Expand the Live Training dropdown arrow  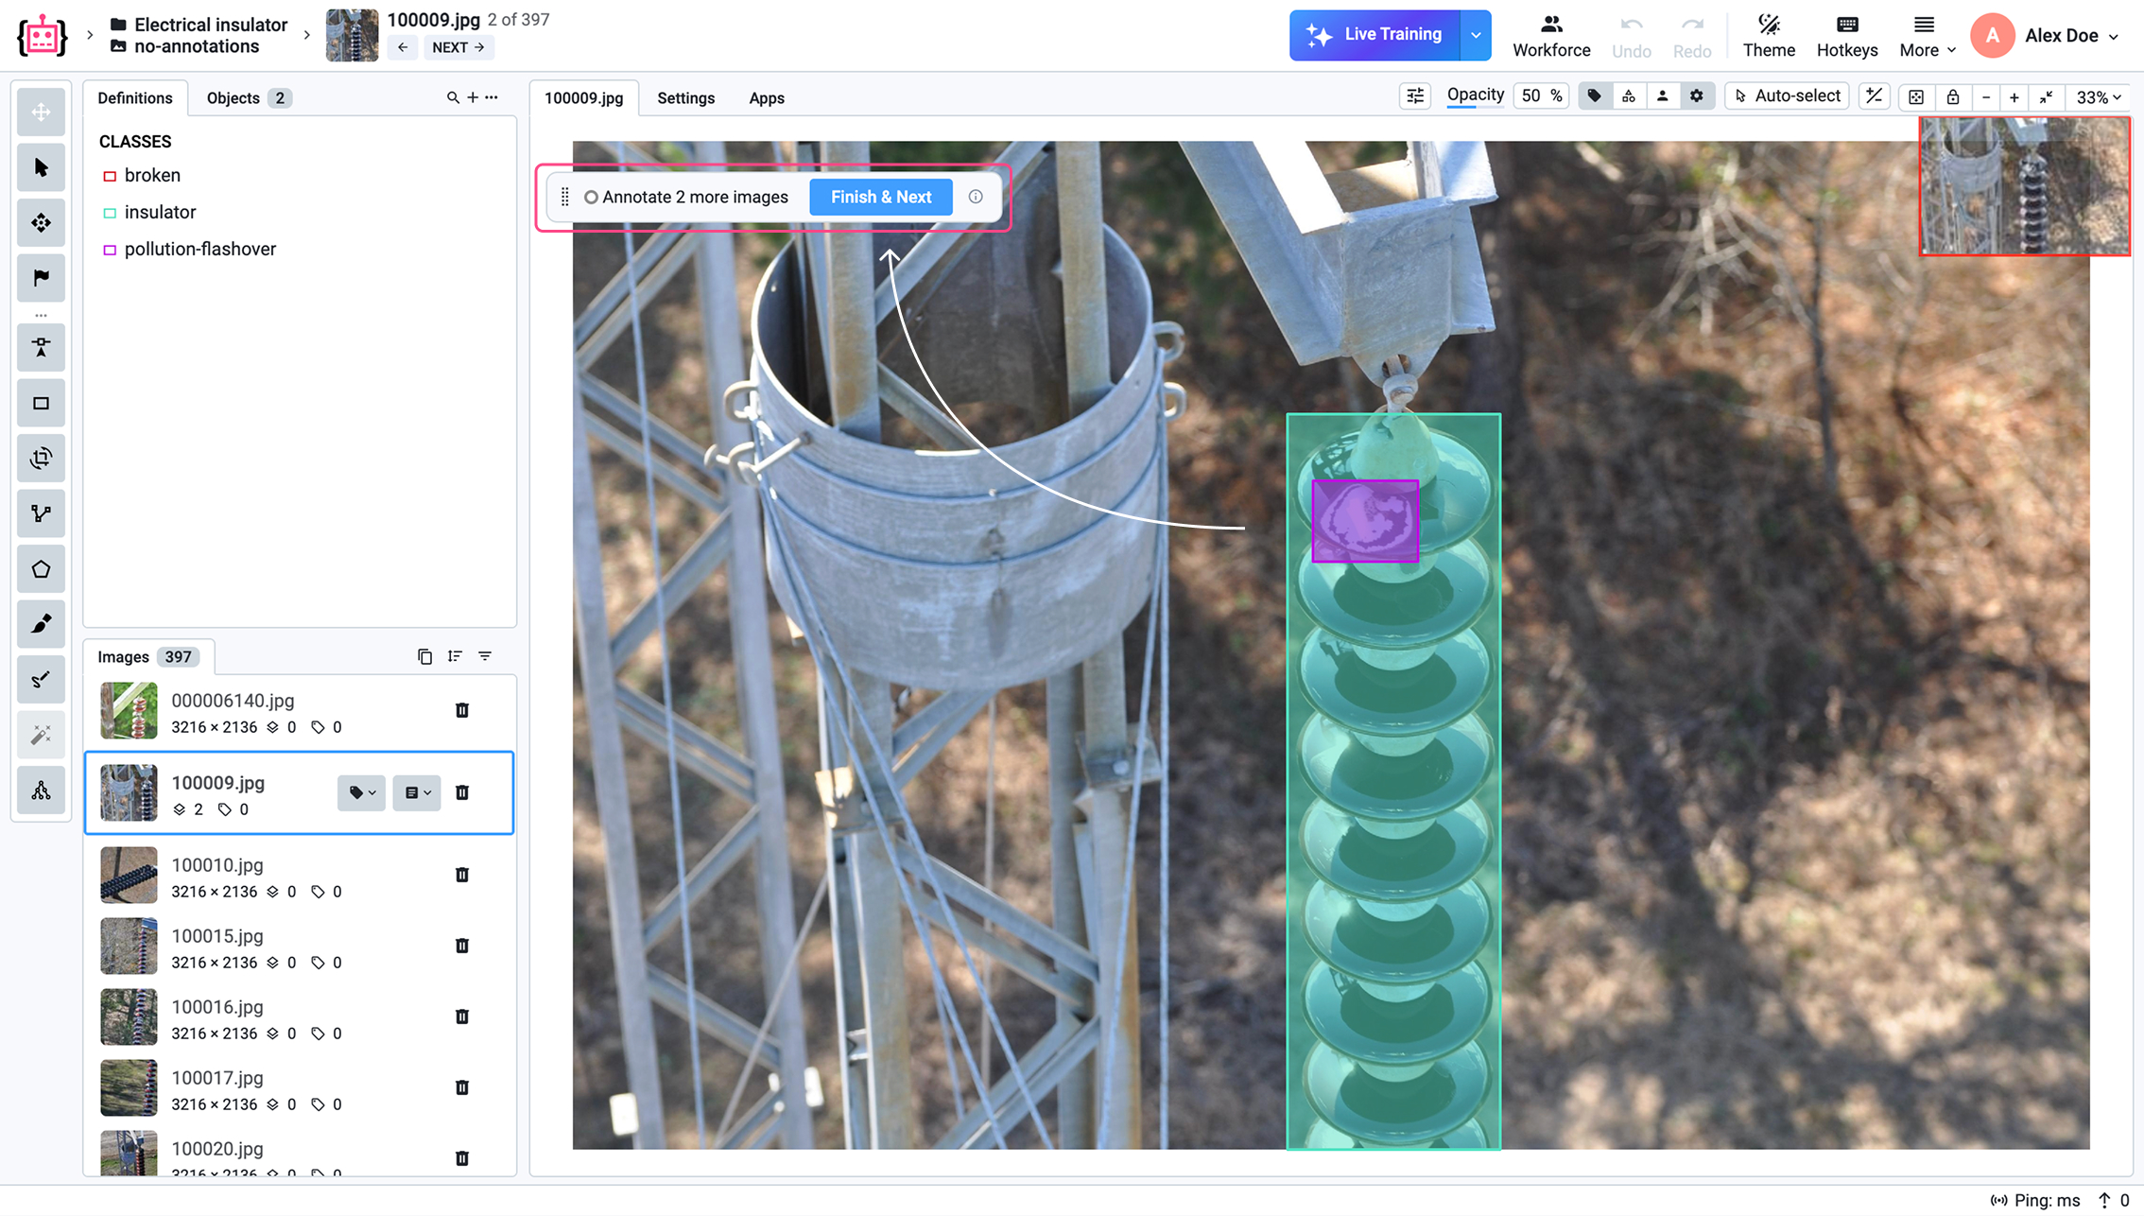click(x=1476, y=35)
